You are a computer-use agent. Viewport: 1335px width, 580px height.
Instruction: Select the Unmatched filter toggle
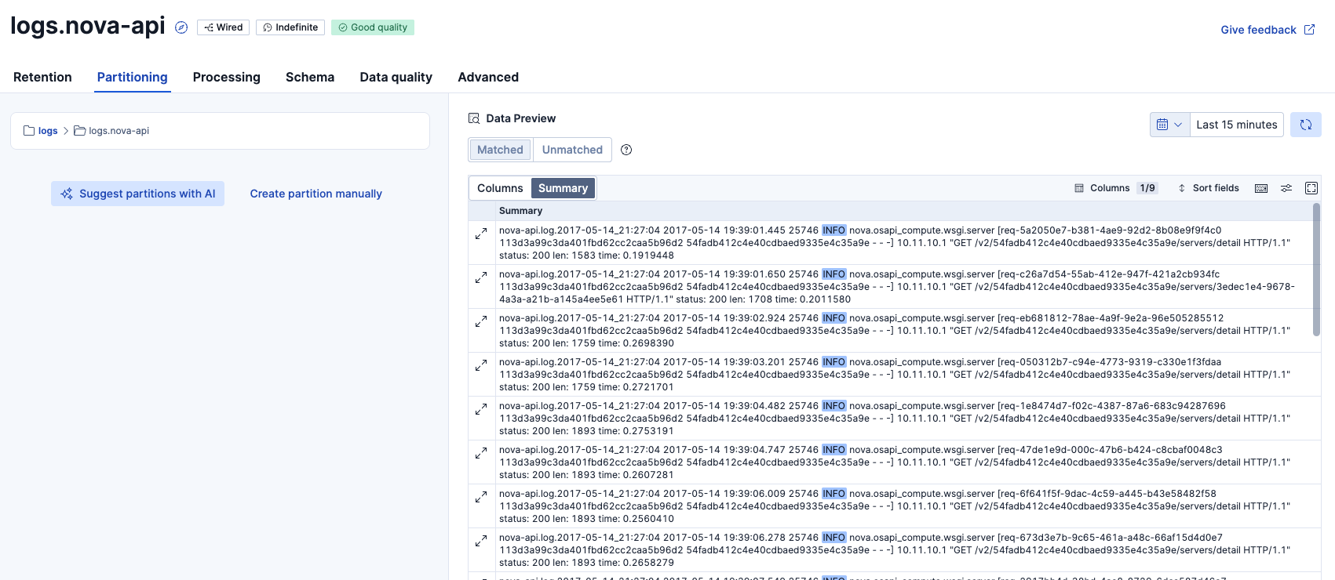pos(572,150)
